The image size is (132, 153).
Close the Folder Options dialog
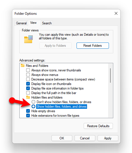pos(116,13)
